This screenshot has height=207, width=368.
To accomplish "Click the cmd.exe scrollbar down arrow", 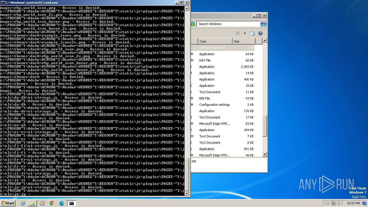I will pyautogui.click(x=187, y=194).
